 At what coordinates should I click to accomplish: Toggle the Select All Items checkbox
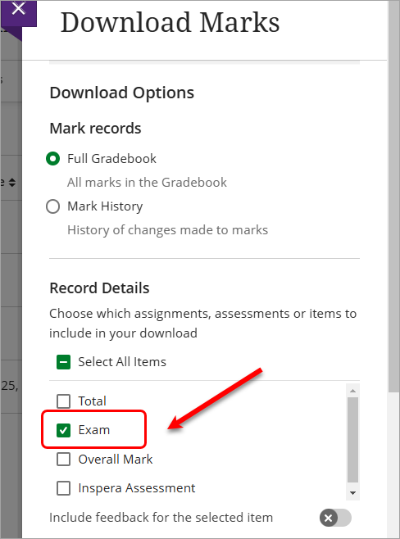63,362
